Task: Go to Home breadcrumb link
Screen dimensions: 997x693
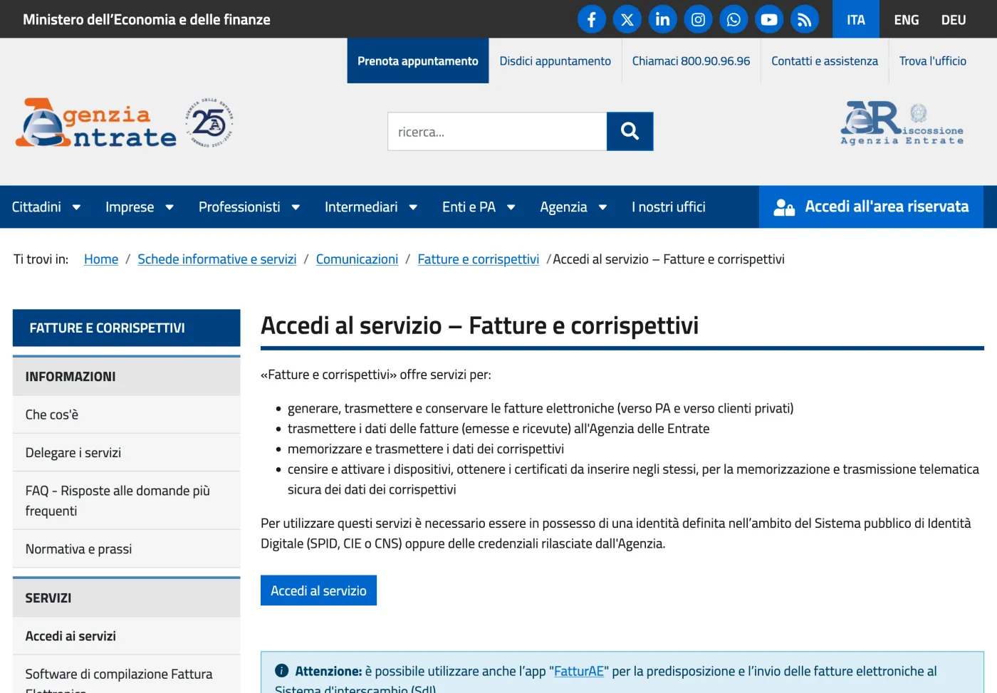Action: tap(101, 259)
